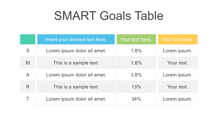Select the 1,6% value cell
Image resolution: width=219 pixels, height=123 pixels.
[136, 63]
